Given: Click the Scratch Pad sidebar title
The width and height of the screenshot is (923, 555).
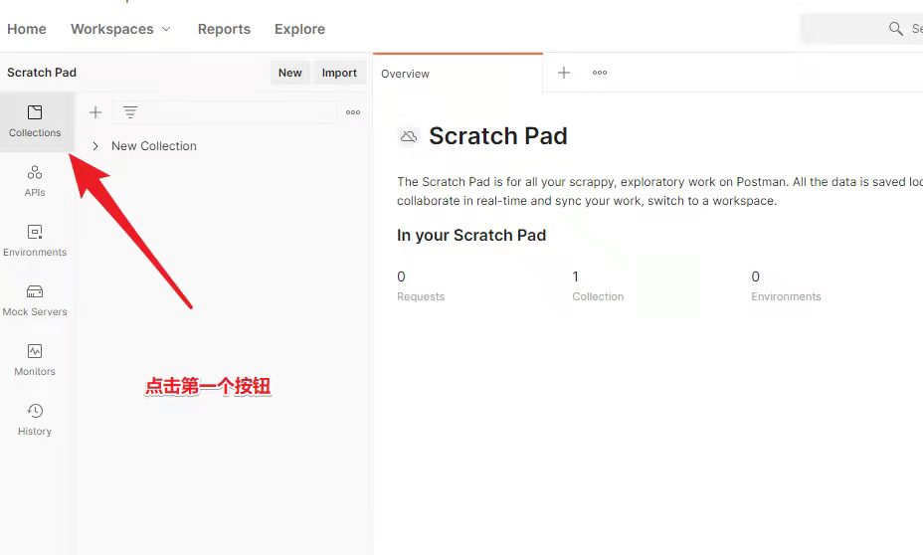Looking at the screenshot, I should click(x=42, y=73).
